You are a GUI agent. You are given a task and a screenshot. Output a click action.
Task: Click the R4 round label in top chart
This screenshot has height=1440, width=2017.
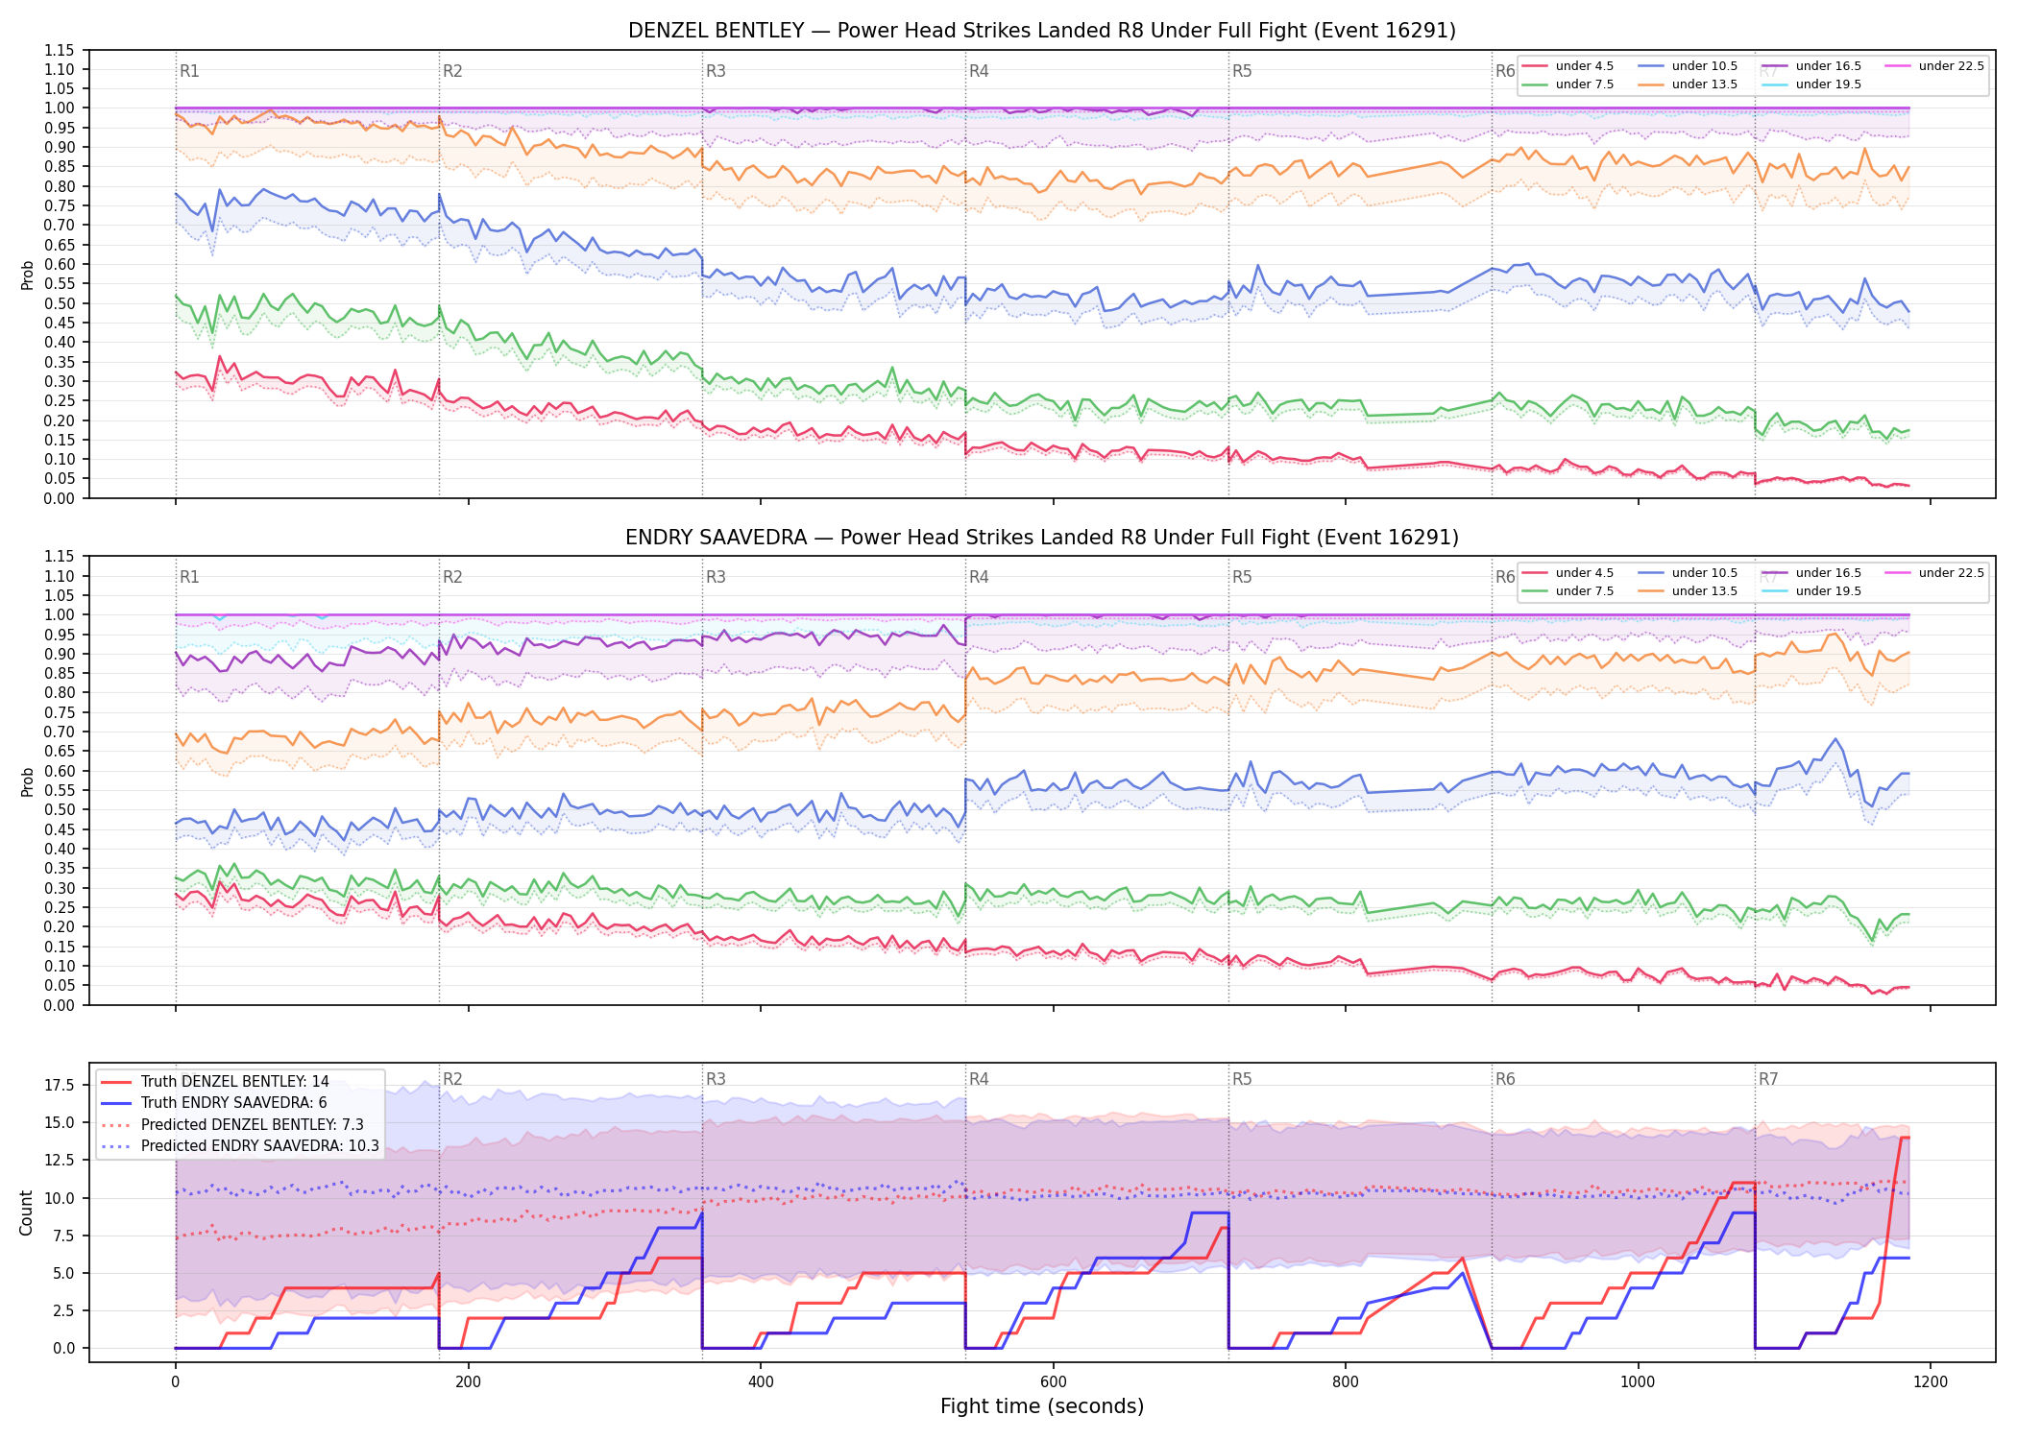click(x=979, y=71)
